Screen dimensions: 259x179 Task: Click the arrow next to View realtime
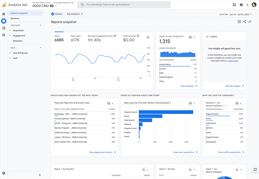tap(196, 86)
